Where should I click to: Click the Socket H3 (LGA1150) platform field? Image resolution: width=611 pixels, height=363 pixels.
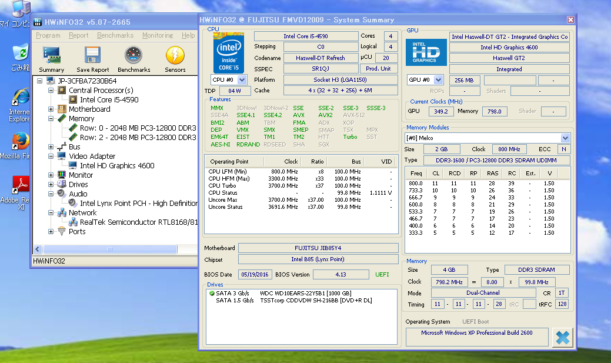[340, 79]
